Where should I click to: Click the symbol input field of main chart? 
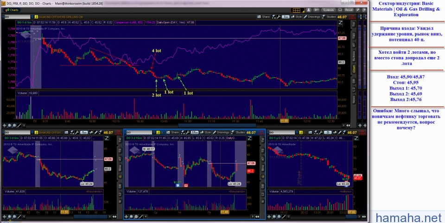click(x=17, y=17)
